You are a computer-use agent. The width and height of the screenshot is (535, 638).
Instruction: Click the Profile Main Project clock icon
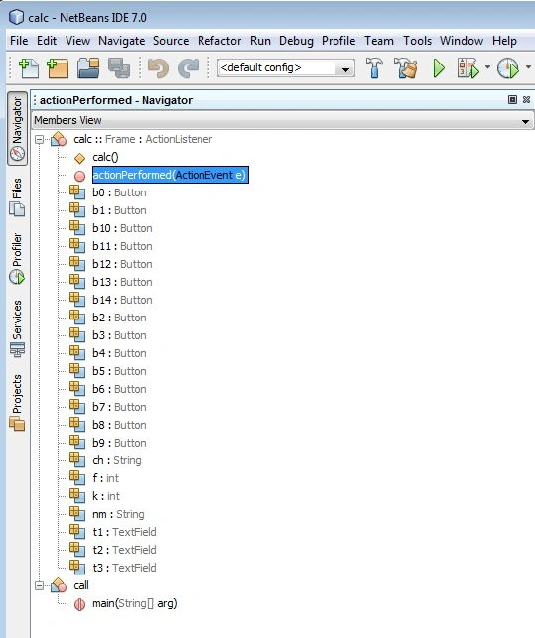click(x=508, y=67)
